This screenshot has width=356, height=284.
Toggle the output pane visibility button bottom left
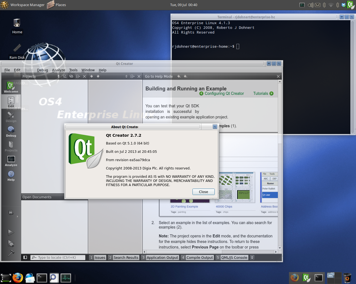25,257
